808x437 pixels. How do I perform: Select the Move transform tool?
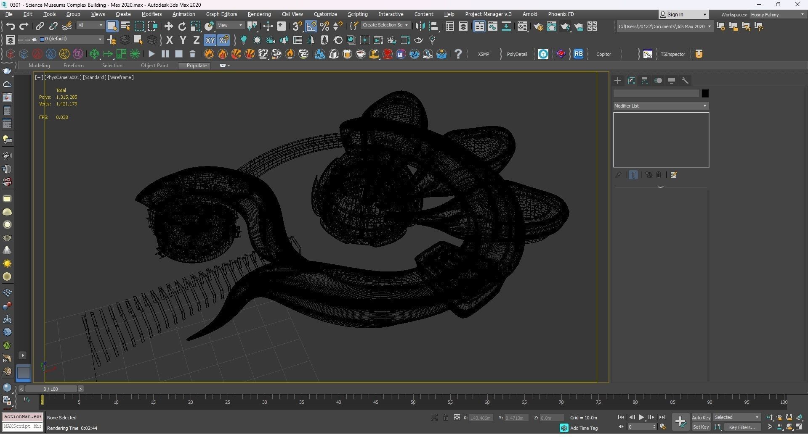[x=168, y=26]
